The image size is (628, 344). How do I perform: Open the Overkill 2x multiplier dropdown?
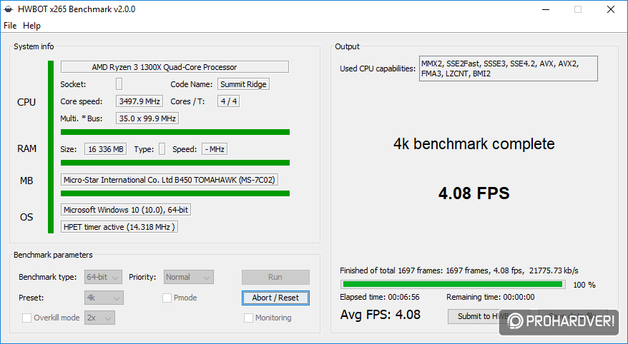pyautogui.click(x=99, y=318)
